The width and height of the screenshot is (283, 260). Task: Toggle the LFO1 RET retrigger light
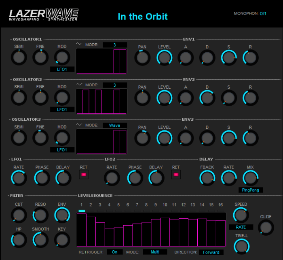pos(84,175)
